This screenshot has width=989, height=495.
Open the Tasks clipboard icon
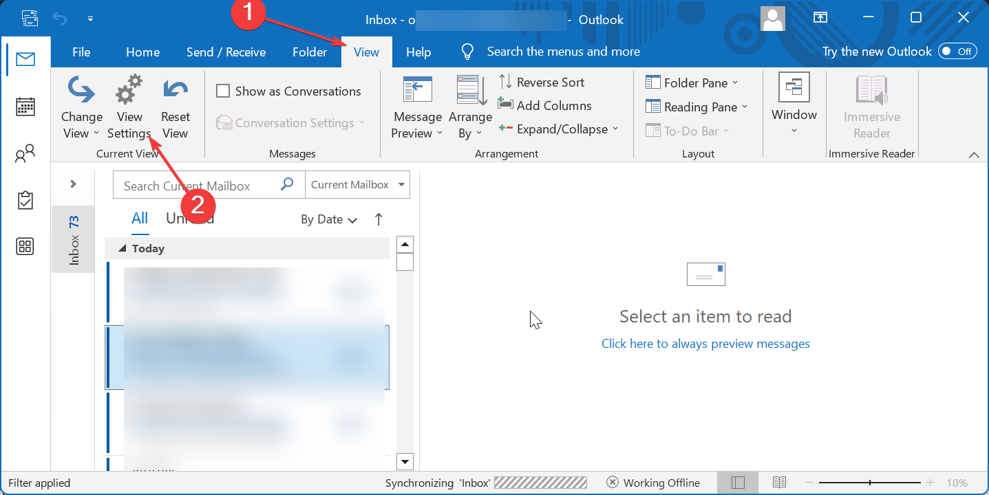[25, 200]
